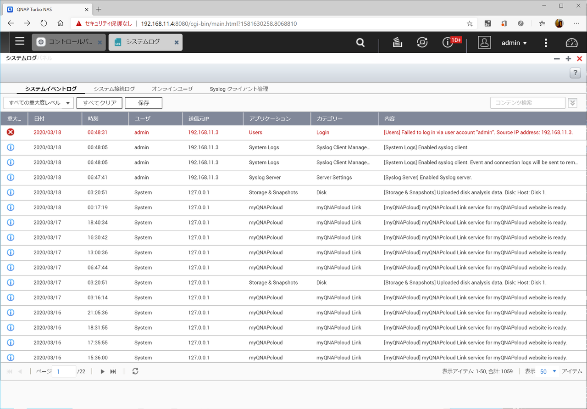Image resolution: width=587 pixels, height=409 pixels.
Task: Open the items-per-page 50 dropdown
Action: coord(548,371)
